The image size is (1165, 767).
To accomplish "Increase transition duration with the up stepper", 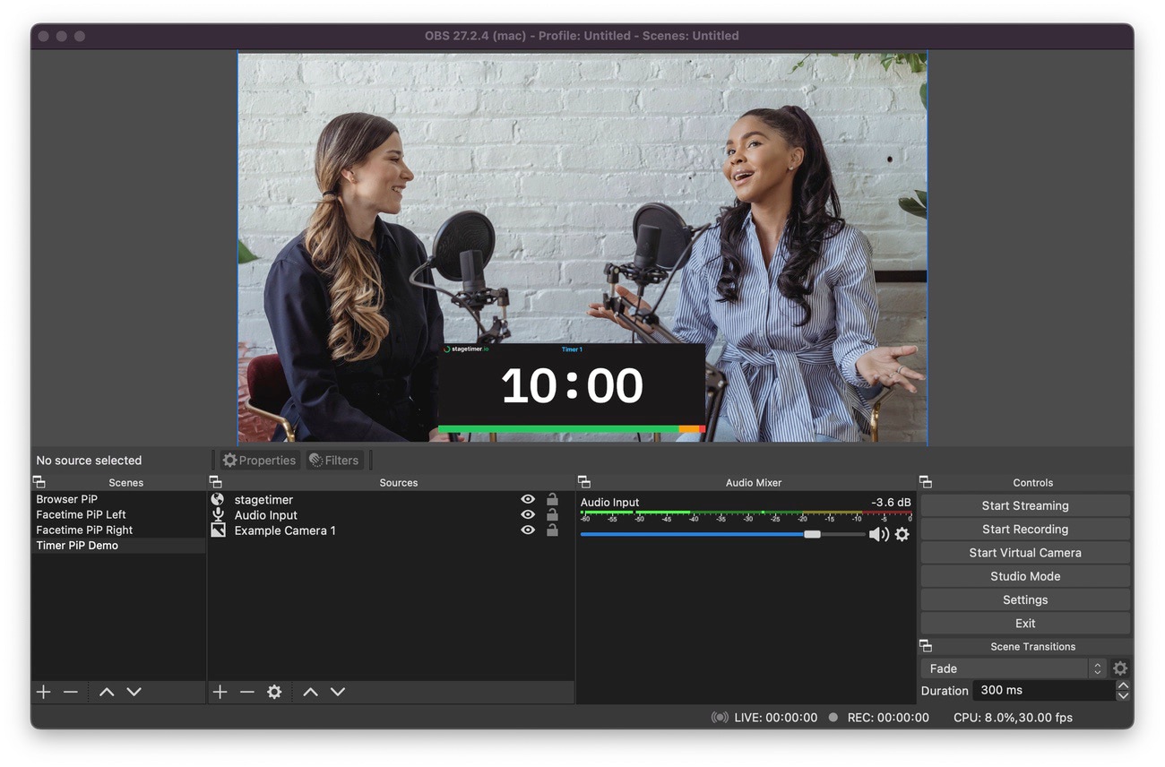I will pos(1123,684).
